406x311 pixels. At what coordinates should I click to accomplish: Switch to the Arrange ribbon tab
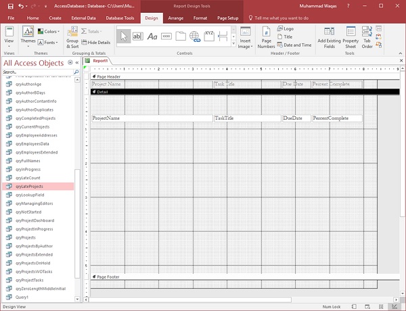pyautogui.click(x=175, y=18)
